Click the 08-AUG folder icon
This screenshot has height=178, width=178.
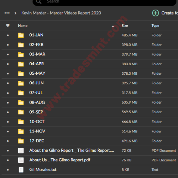click(x=21, y=103)
